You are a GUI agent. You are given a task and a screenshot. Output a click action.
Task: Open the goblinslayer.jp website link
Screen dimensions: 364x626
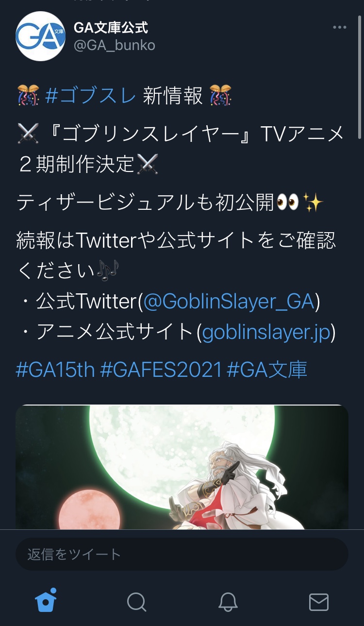tap(266, 332)
